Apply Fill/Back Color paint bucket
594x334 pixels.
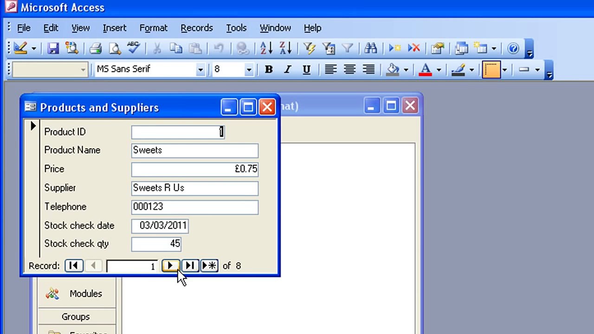393,70
